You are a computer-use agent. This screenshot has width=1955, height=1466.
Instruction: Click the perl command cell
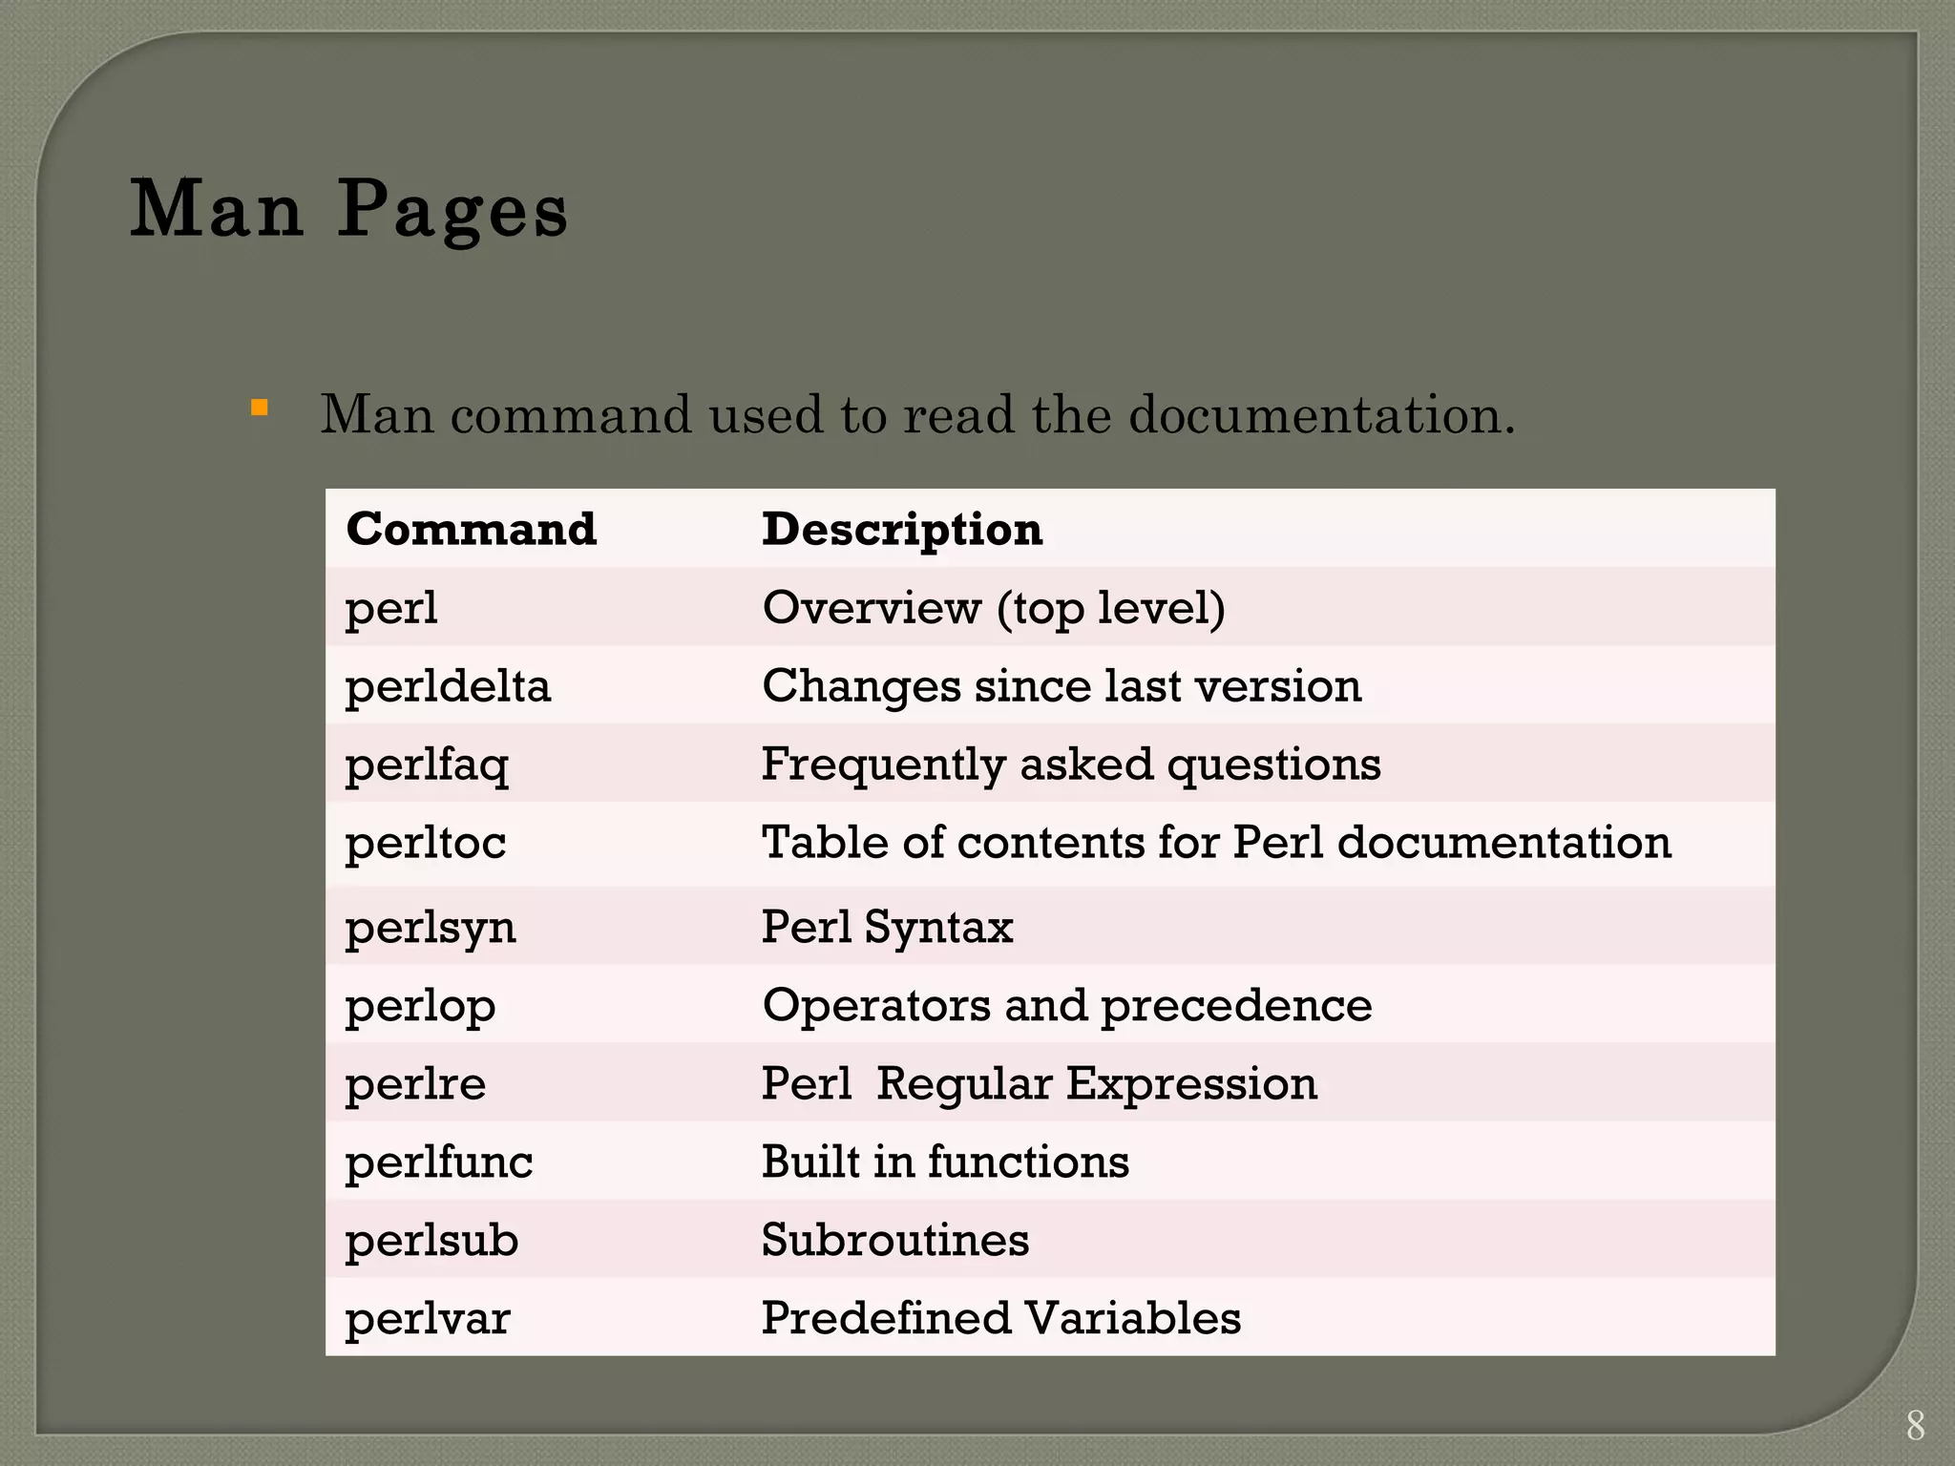(391, 608)
